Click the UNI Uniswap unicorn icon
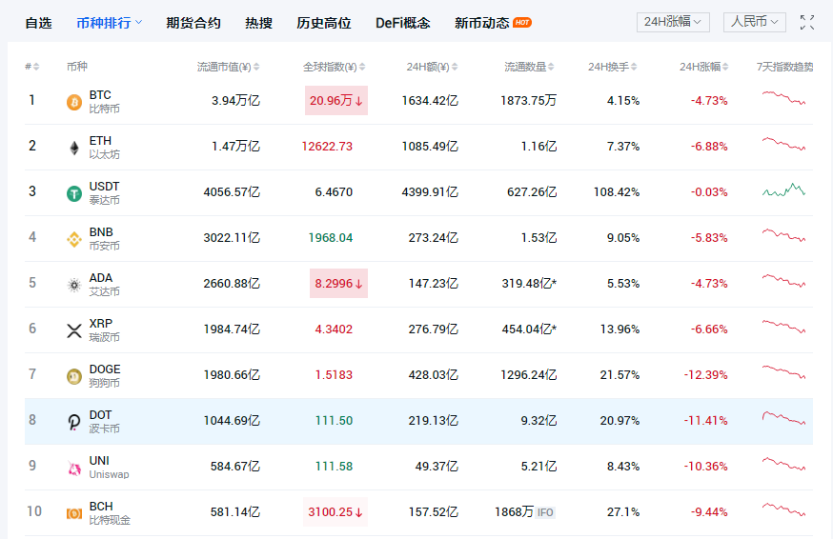833x539 pixels. (73, 468)
